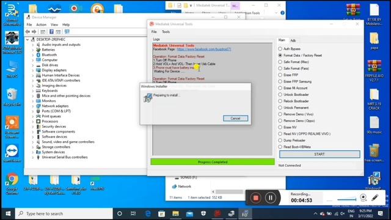The image size is (391, 220).
Task: Expand Universal Serial Bus controllers category
Action: [x=32, y=158]
